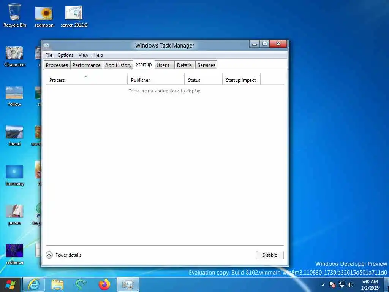Screen dimensions: 389x292
Task: Open File Explorer from taskbar
Action: [57, 285]
